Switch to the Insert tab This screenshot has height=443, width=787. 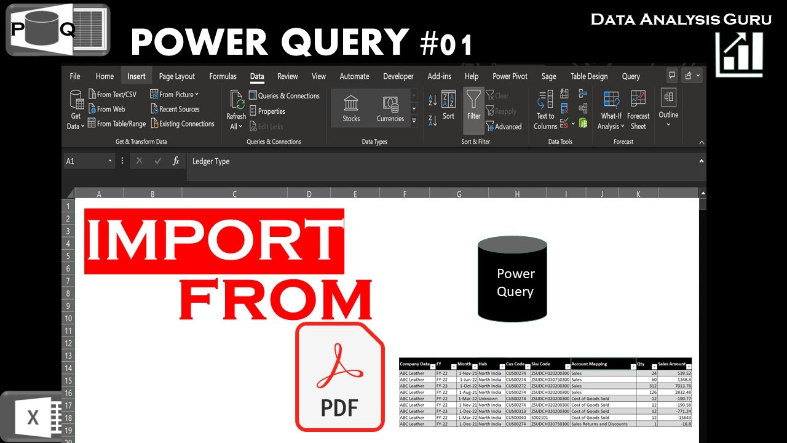(x=136, y=76)
